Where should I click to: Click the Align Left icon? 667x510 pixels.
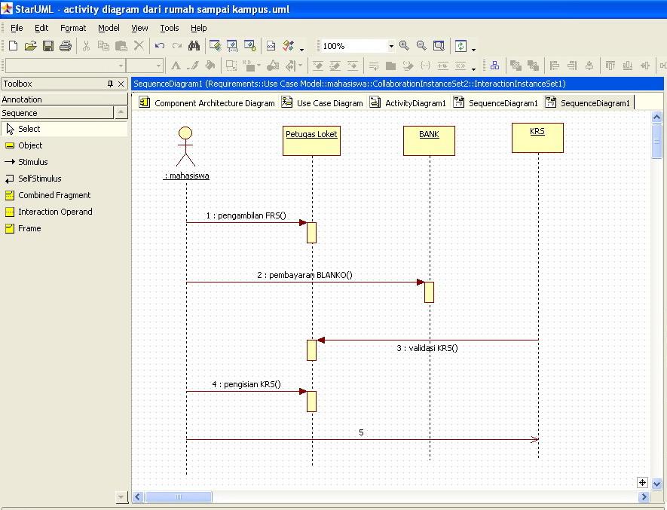554,66
